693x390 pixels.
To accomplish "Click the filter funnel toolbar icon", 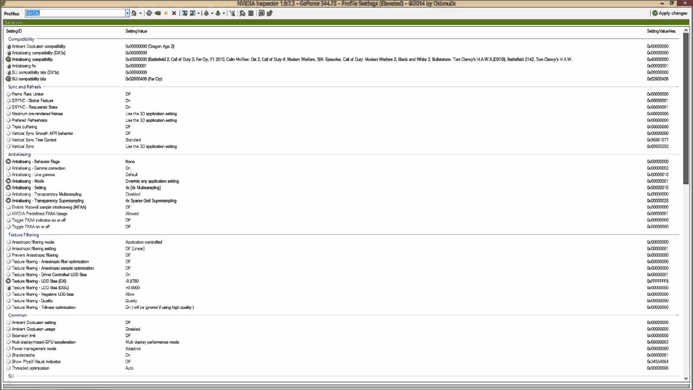I will coord(232,13).
